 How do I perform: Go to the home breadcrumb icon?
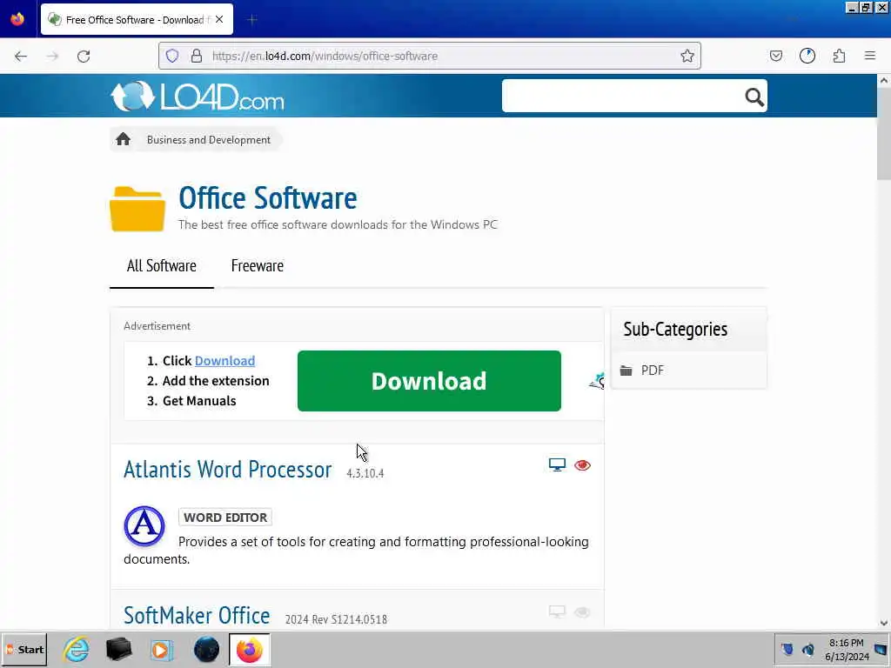(x=123, y=139)
